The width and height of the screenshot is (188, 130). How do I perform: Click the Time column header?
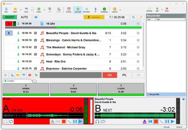pyautogui.click(x=151, y=19)
